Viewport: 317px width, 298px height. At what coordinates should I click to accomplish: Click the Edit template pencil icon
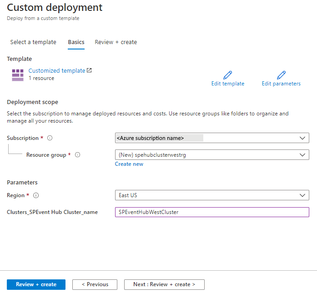[228, 75]
